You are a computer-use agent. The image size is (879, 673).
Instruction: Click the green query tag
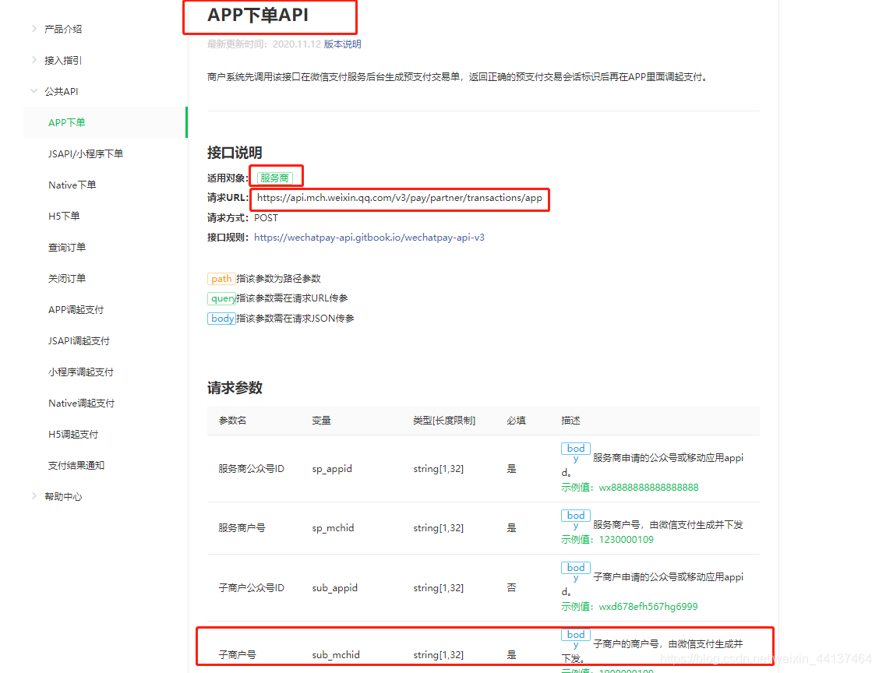click(222, 298)
